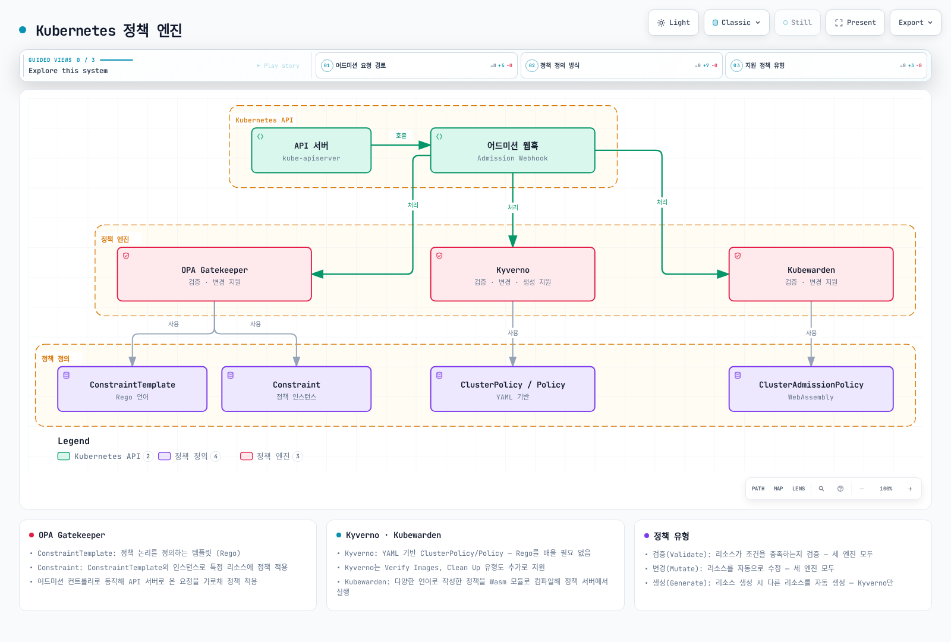Screen dimensions: 951x642
Task: Click the shield icon on Kubewarden node
Action: coord(738,256)
